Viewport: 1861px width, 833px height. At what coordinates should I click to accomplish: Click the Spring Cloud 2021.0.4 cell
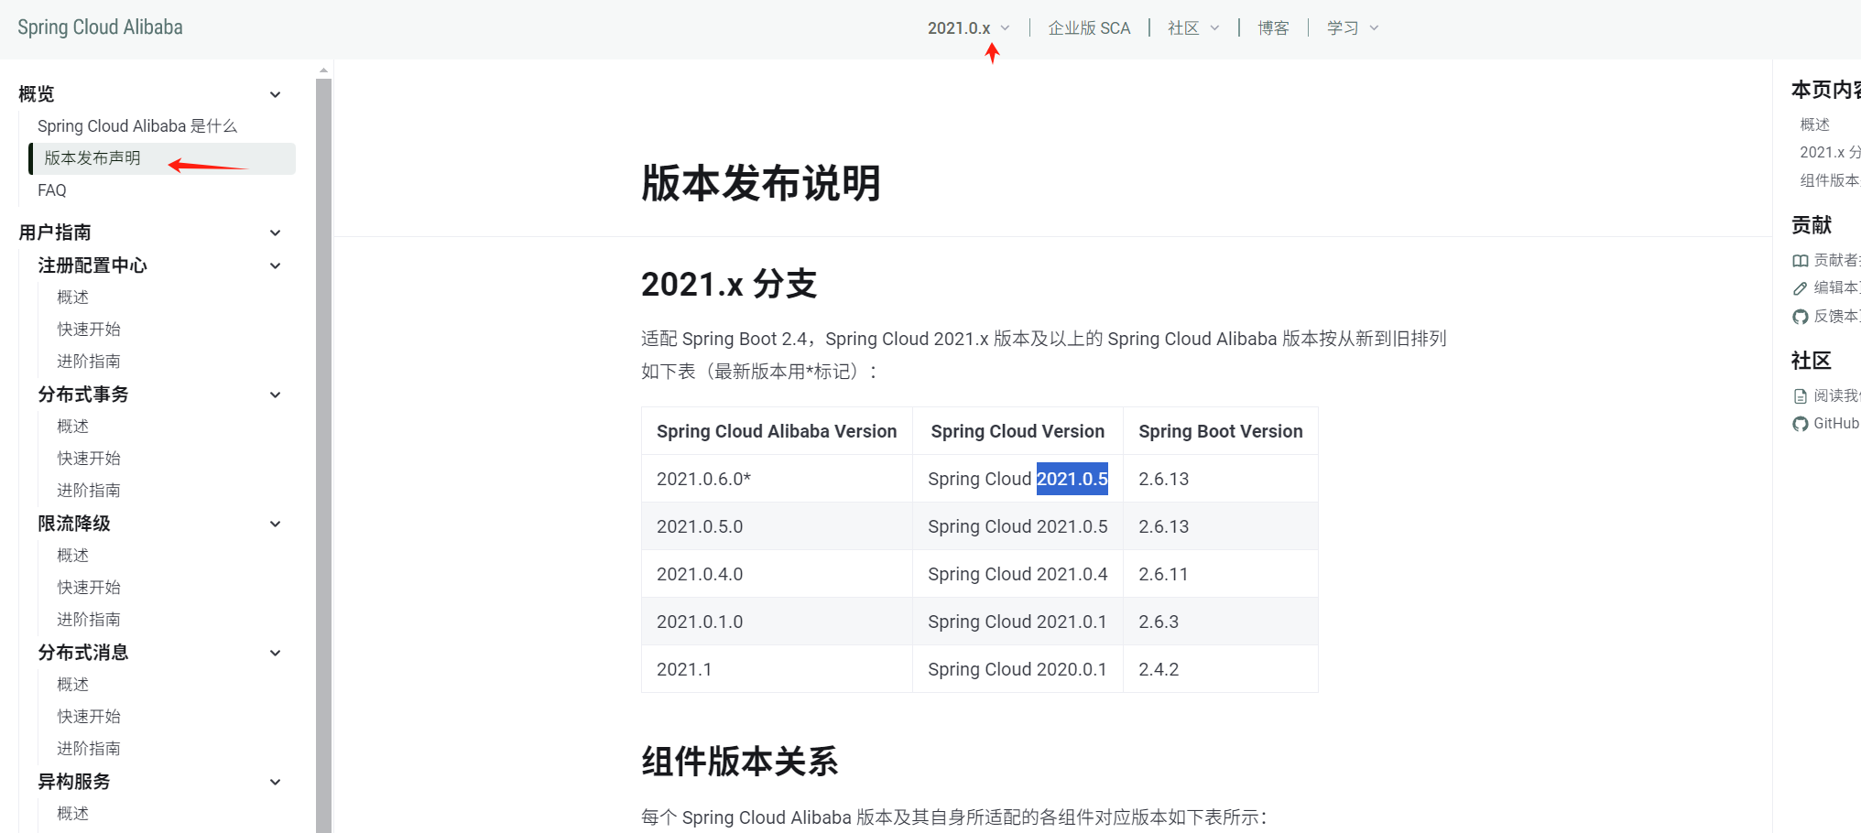(x=1018, y=574)
